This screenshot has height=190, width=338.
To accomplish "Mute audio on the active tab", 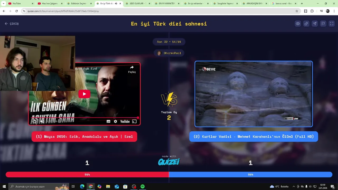I will pyautogui.click(x=116, y=3).
